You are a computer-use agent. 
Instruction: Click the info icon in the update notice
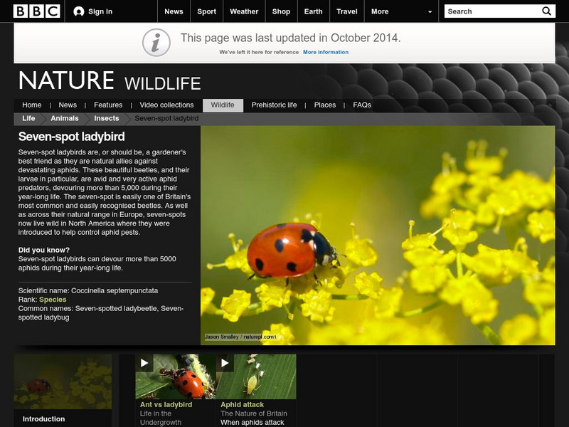point(155,41)
